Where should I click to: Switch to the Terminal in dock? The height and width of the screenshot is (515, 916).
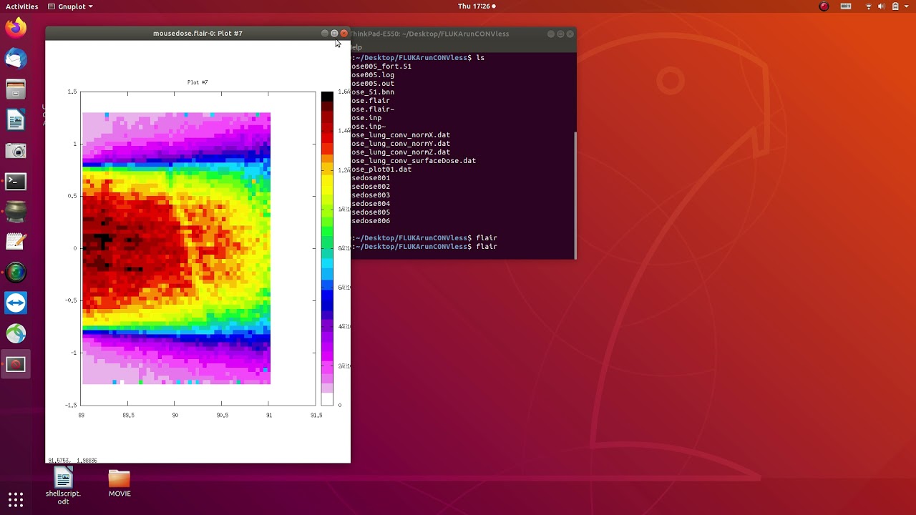pos(16,182)
